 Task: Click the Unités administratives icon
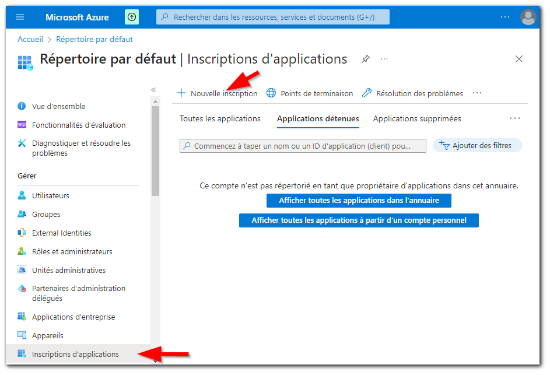pyautogui.click(x=22, y=270)
